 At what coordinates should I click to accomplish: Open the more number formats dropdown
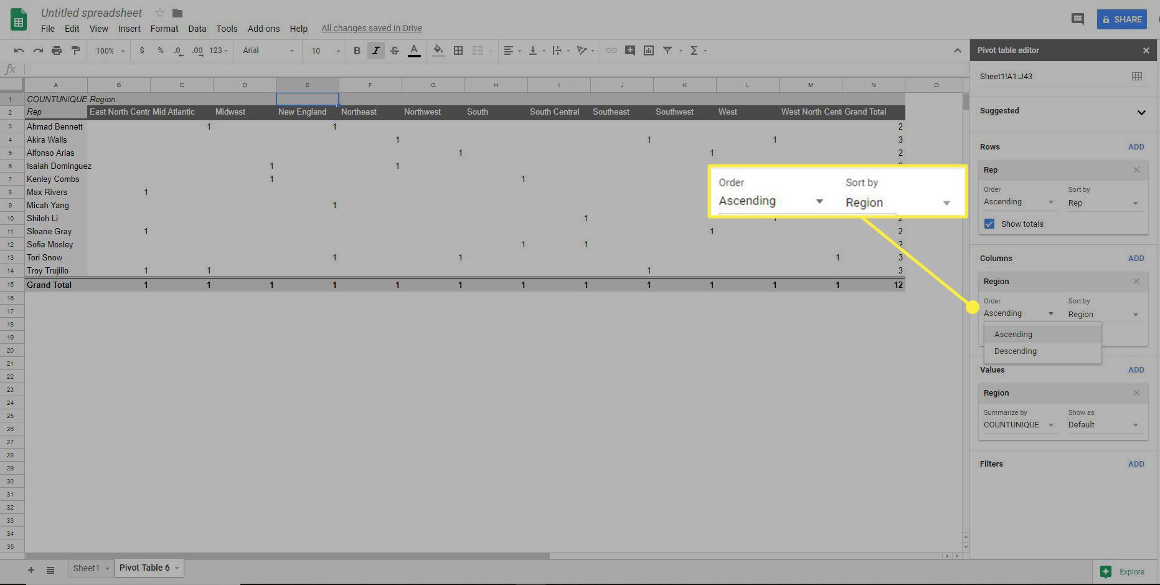click(x=219, y=50)
